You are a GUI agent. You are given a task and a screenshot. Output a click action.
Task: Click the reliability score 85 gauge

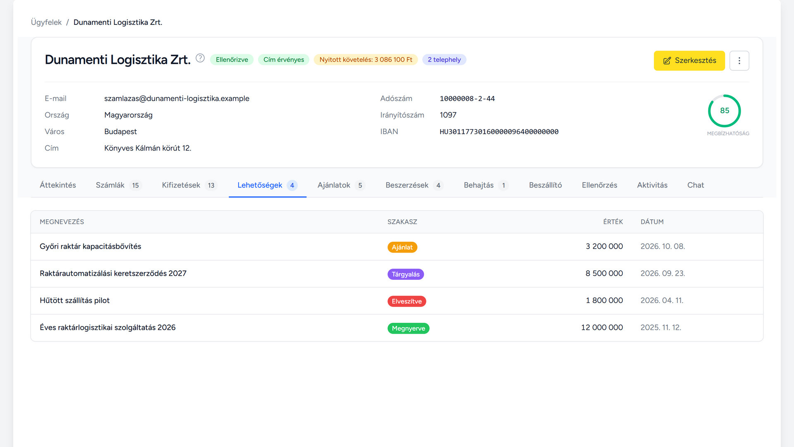click(725, 111)
